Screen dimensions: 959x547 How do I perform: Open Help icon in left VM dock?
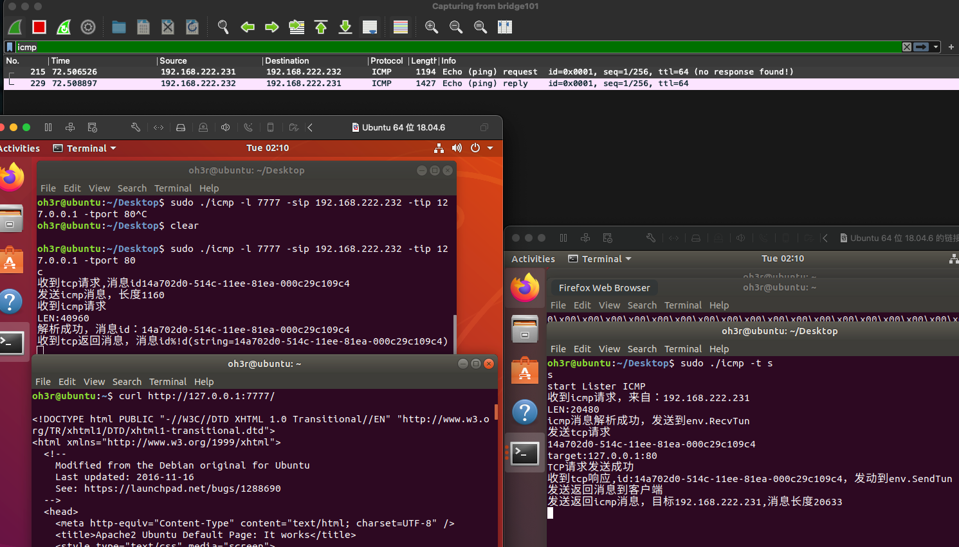11,301
